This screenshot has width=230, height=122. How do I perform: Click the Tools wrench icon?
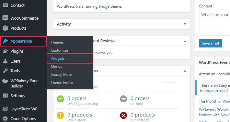5,71
